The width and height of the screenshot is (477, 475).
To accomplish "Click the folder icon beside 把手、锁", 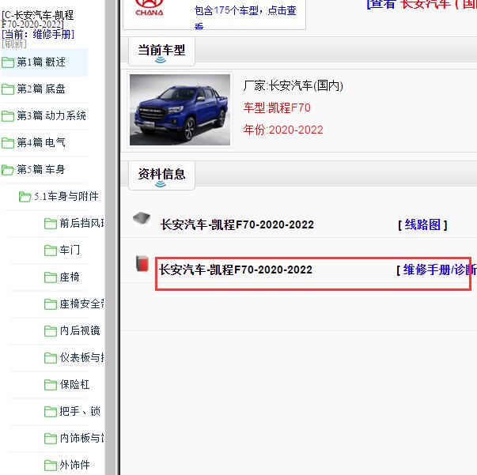I will tap(51, 412).
